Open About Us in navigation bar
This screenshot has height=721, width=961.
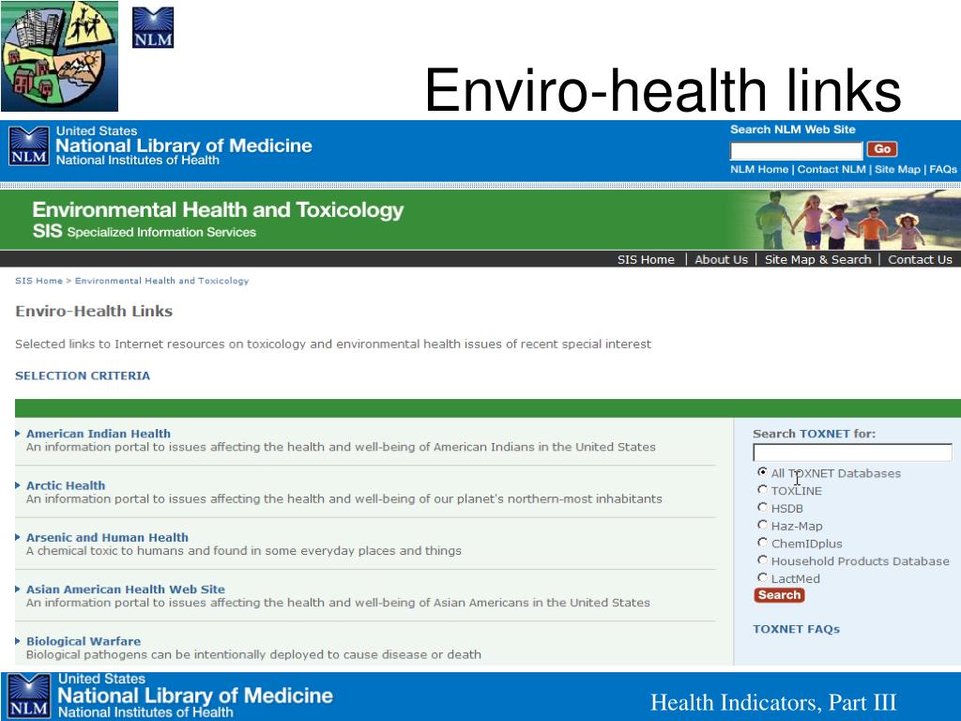coord(722,259)
